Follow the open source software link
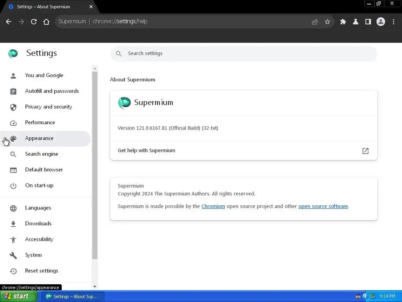 (323, 206)
